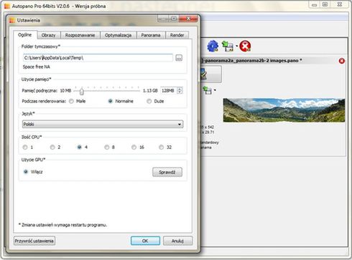Click the green save-project icon in main toolbar
This screenshot has height=260, width=352.
click(x=228, y=46)
